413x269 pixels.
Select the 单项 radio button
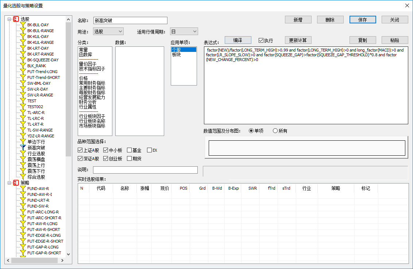[251, 131]
